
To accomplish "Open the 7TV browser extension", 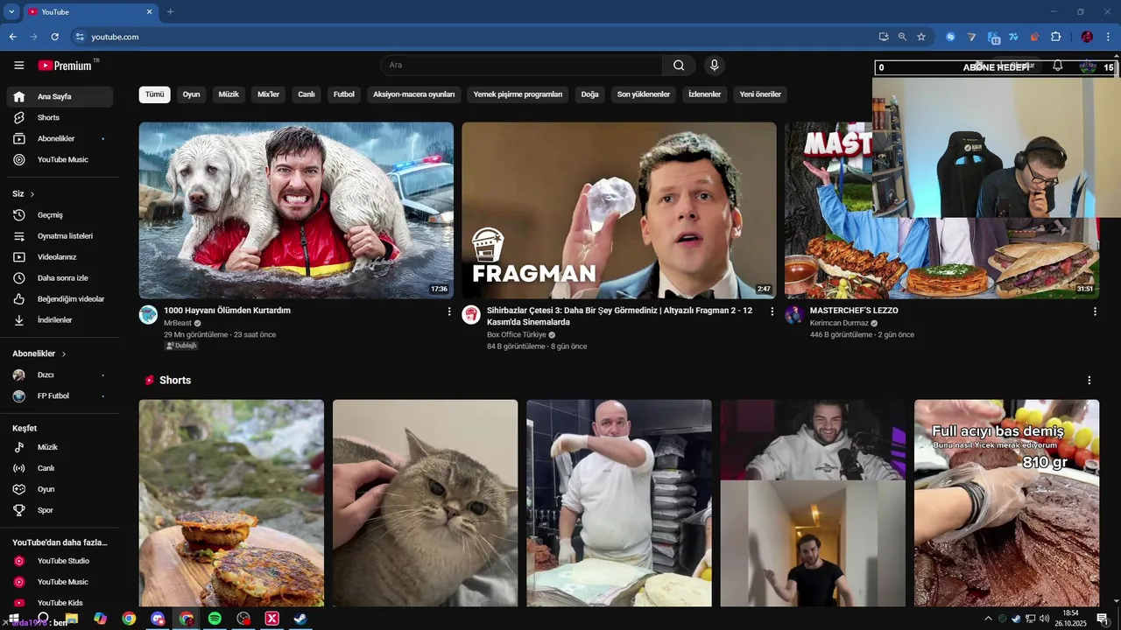I will 1013,37.
